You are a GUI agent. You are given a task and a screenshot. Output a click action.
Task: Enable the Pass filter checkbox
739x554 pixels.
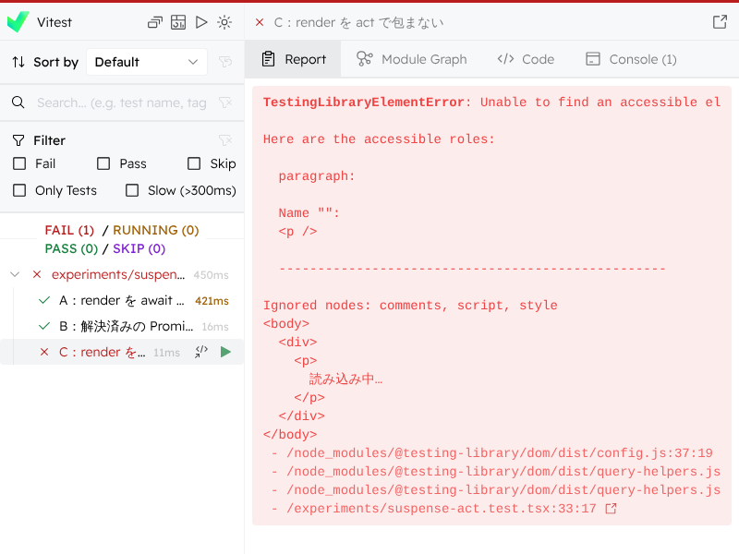[x=103, y=163]
